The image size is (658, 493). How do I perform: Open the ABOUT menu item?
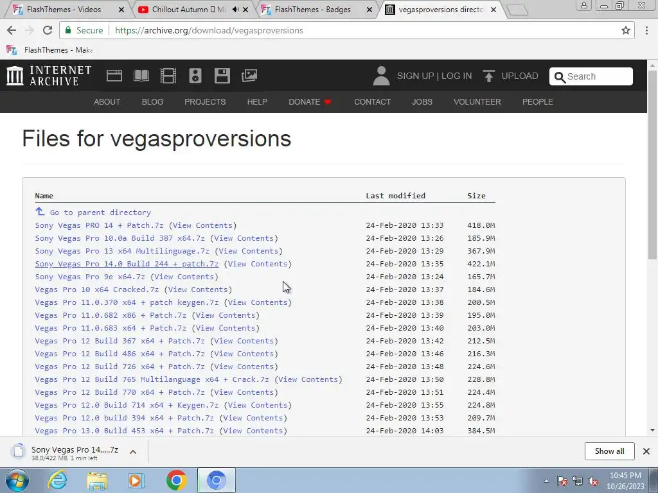click(x=107, y=102)
